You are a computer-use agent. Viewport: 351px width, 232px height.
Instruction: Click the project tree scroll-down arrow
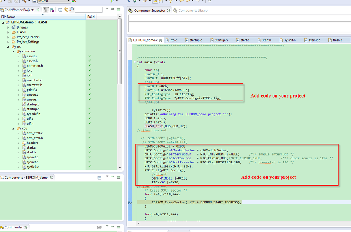120,168
